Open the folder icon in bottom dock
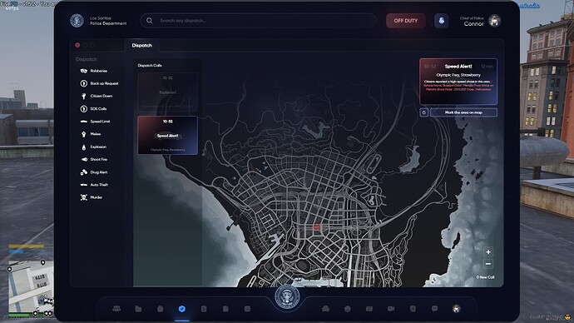The width and height of the screenshot is (574, 323). [138, 309]
